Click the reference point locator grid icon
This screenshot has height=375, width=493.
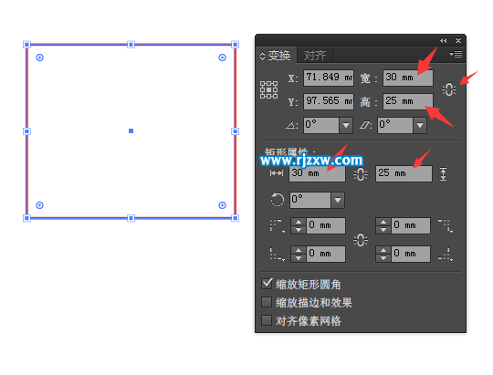pyautogui.click(x=268, y=90)
